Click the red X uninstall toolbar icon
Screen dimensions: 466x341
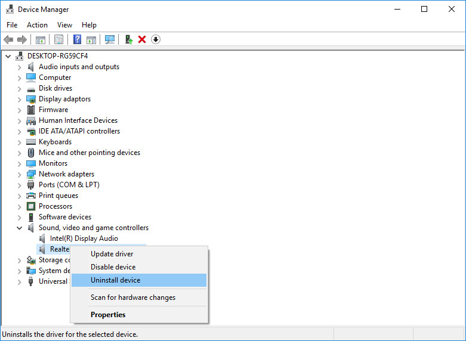pyautogui.click(x=142, y=39)
